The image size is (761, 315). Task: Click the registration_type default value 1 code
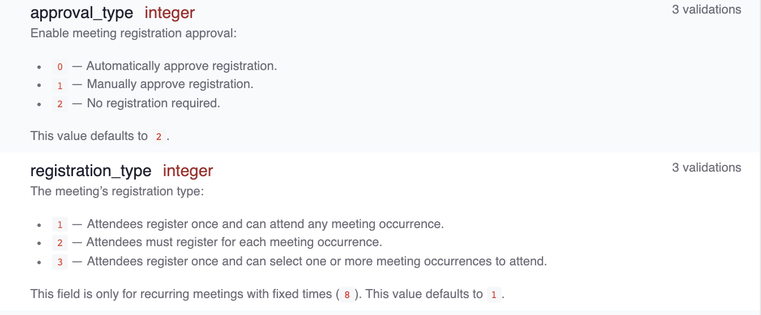point(494,295)
